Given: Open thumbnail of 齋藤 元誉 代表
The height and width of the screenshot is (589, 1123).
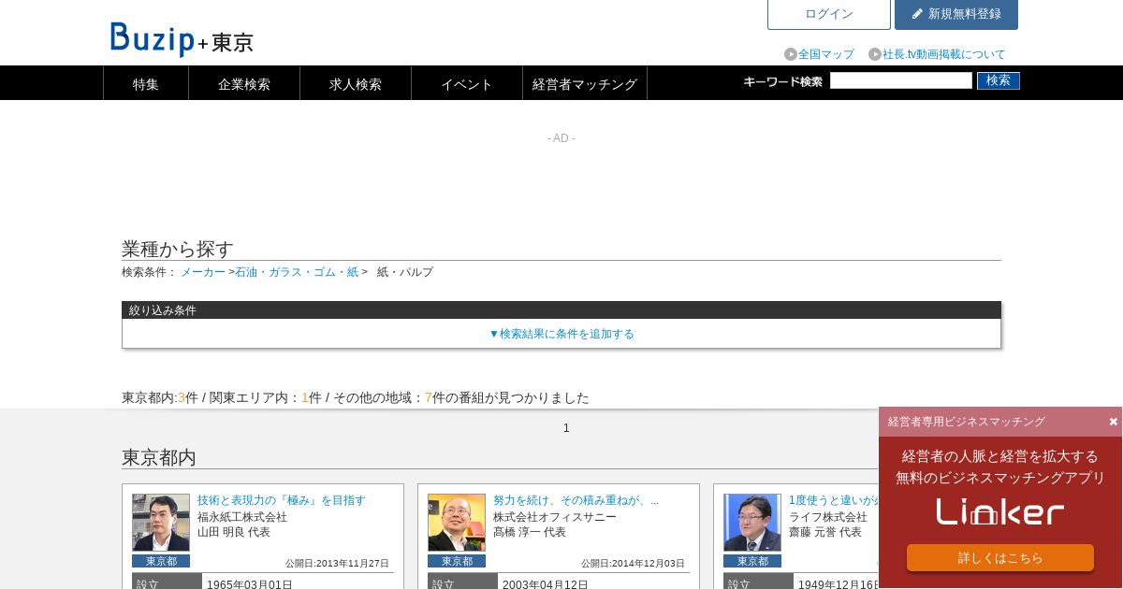Looking at the screenshot, I should [752, 523].
